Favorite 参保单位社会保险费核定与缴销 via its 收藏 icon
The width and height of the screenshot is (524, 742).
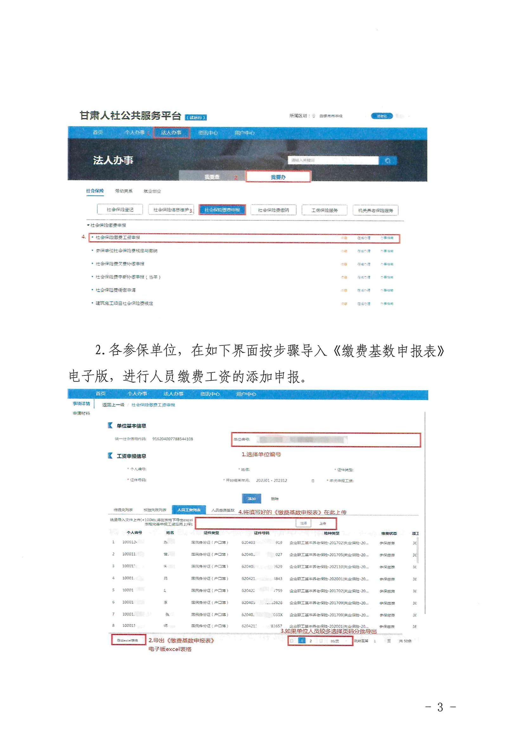click(344, 251)
